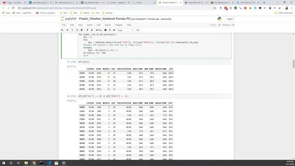Cut selected cells using scissors icon

(x=72, y=30)
